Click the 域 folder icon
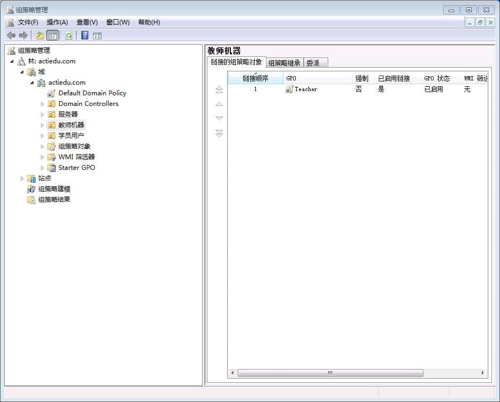The width and height of the screenshot is (500, 402). click(x=31, y=72)
